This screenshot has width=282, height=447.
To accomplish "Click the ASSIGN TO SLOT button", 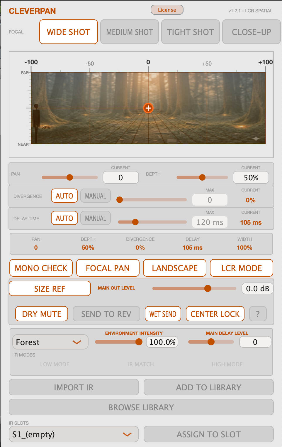I will tap(209, 434).
